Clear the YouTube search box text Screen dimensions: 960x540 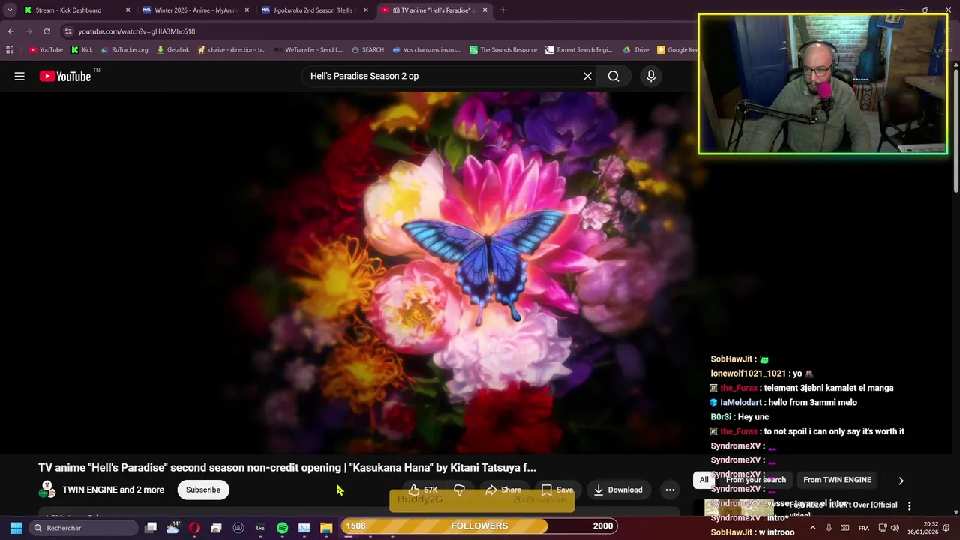587,76
